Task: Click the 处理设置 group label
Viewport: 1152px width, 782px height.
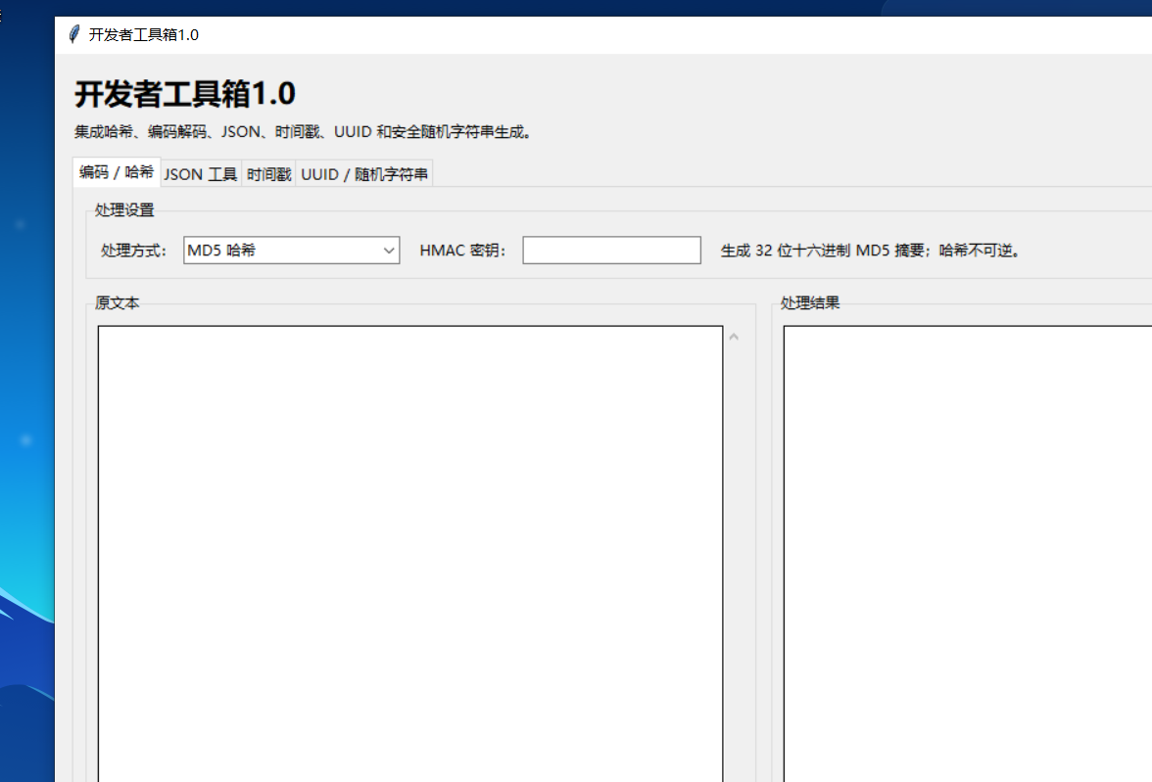Action: pyautogui.click(x=125, y=210)
